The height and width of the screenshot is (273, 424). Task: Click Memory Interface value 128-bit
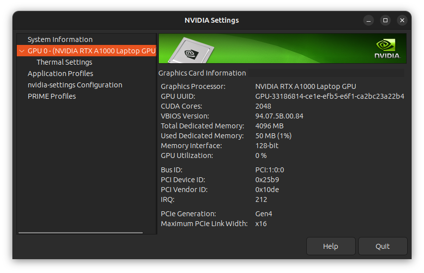click(x=267, y=146)
